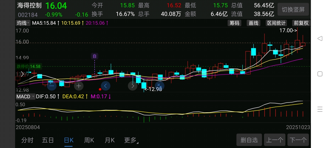Tap the purple 自 marker on chart
This screenshot has height=148, width=329.
[95, 56]
